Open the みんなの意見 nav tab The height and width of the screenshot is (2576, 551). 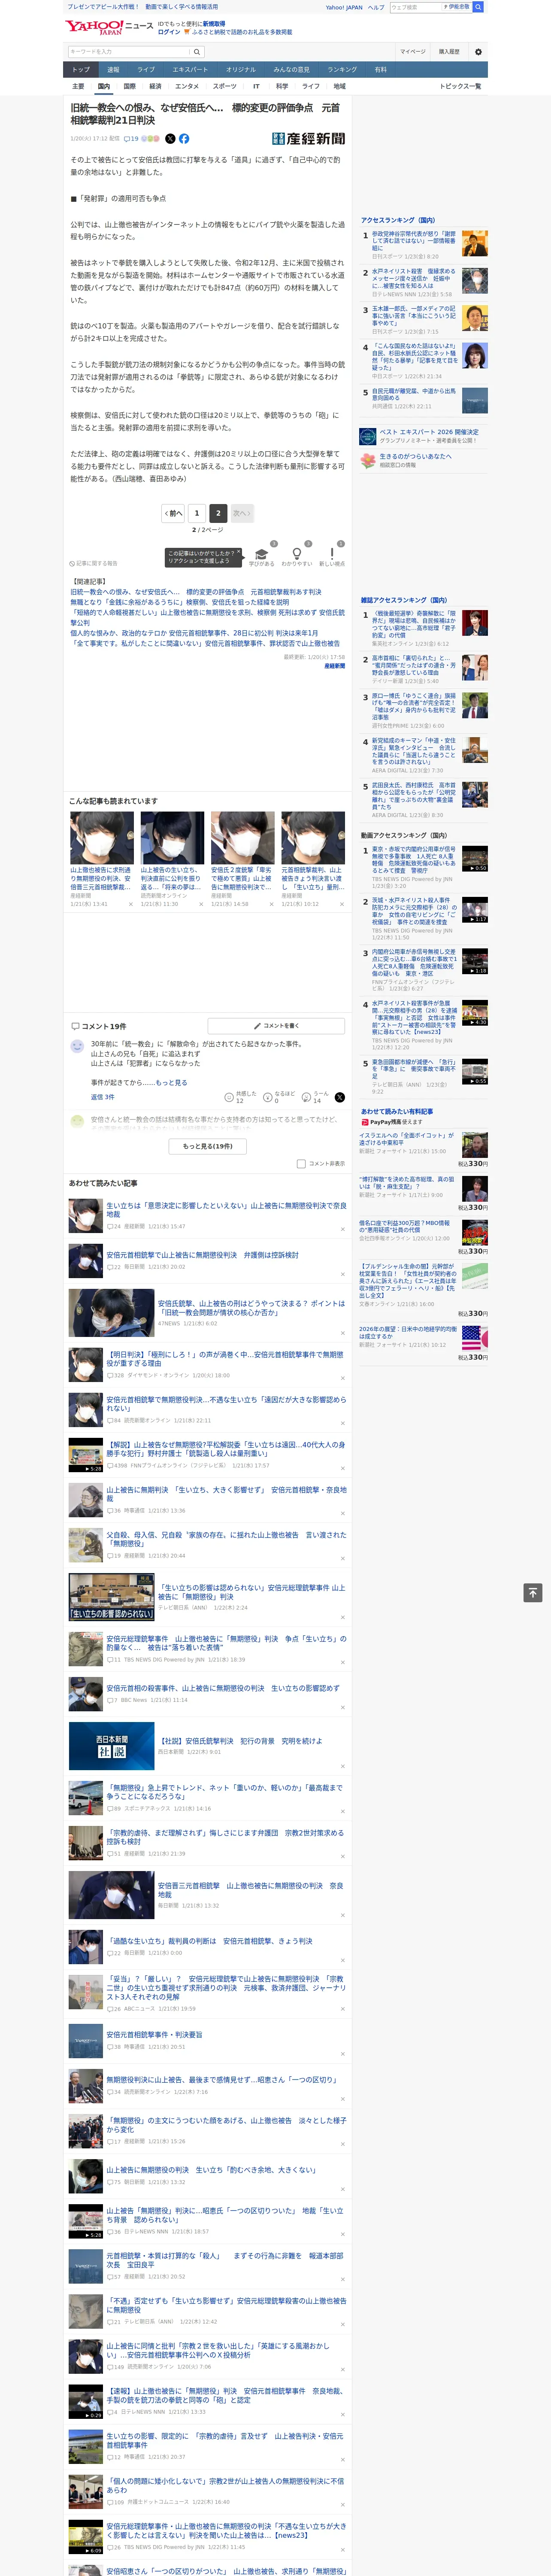click(x=292, y=70)
